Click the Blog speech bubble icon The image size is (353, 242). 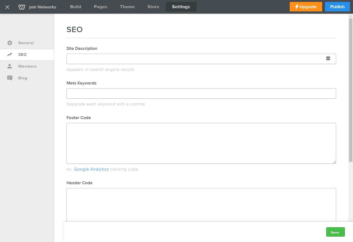click(10, 78)
